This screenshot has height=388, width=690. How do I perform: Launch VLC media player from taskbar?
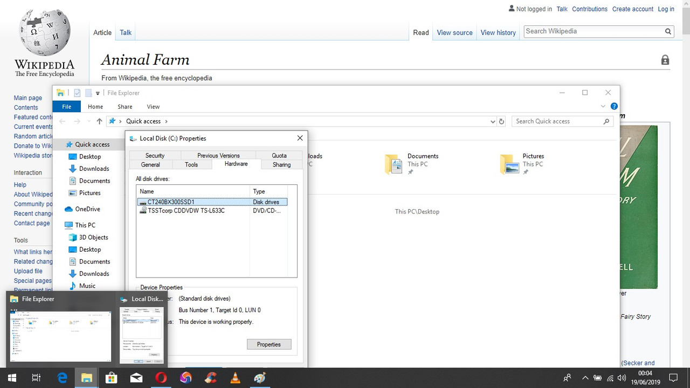[235, 378]
